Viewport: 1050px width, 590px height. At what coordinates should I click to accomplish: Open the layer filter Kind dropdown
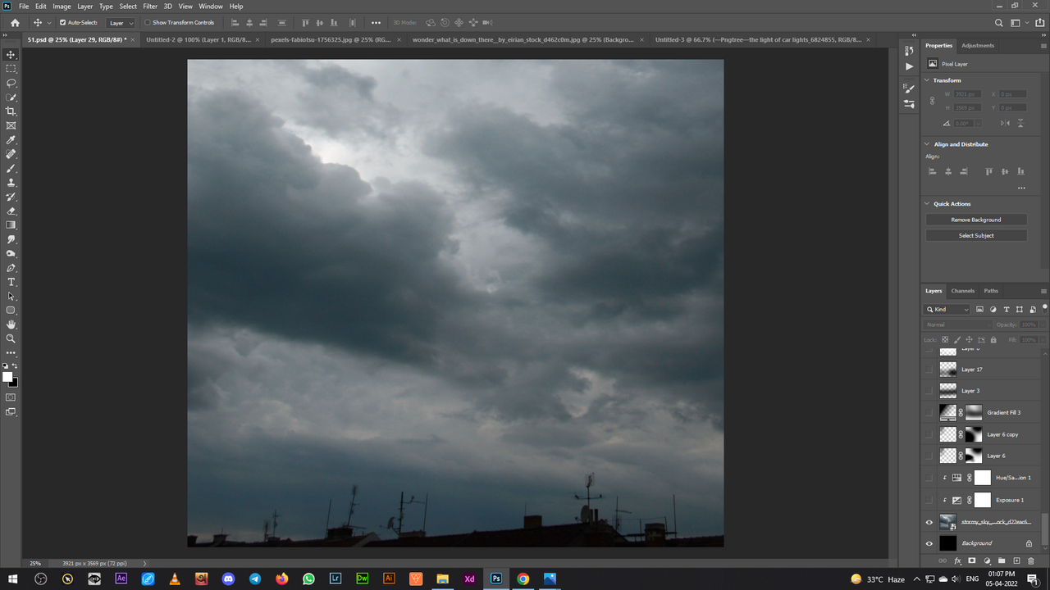point(947,310)
